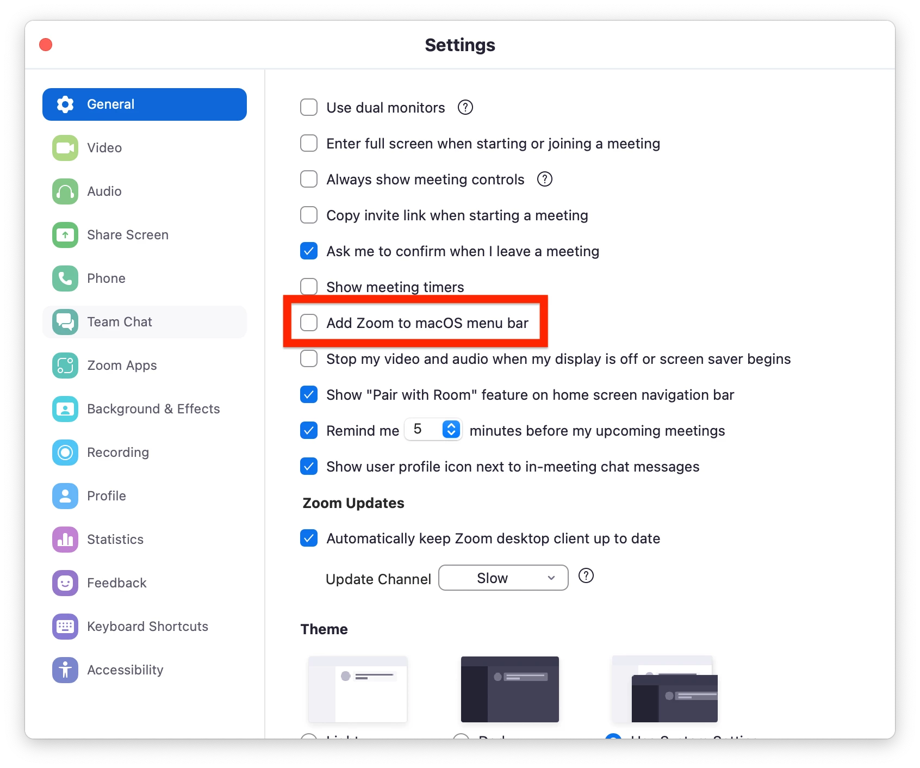Screen dimensions: 920x768
Task: Click the reminder minutes stepper arrows
Action: coord(451,429)
